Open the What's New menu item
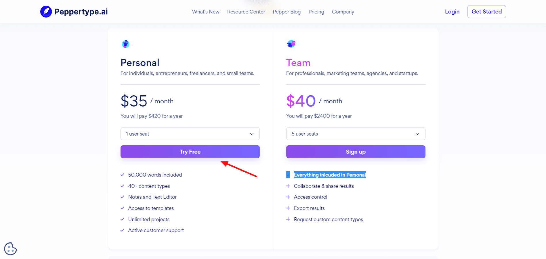The width and height of the screenshot is (546, 259). (x=206, y=12)
